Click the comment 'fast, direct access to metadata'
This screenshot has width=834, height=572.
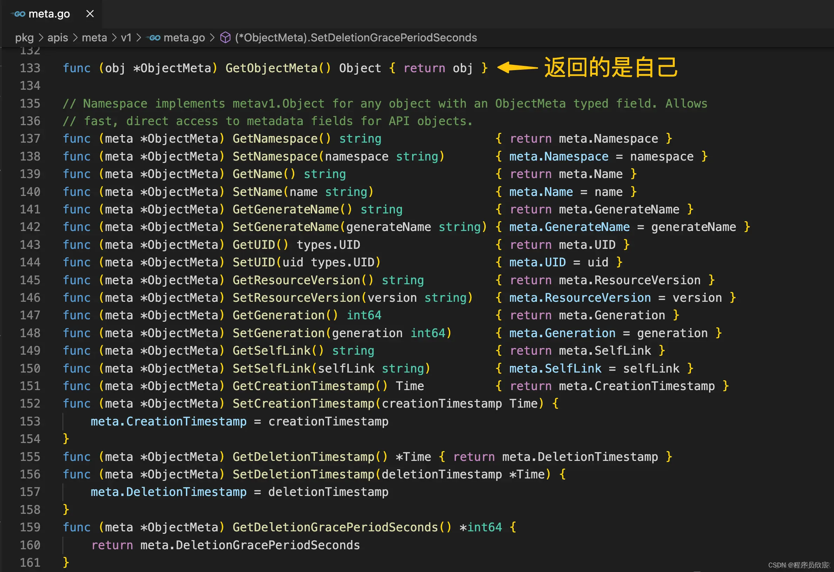[268, 121]
